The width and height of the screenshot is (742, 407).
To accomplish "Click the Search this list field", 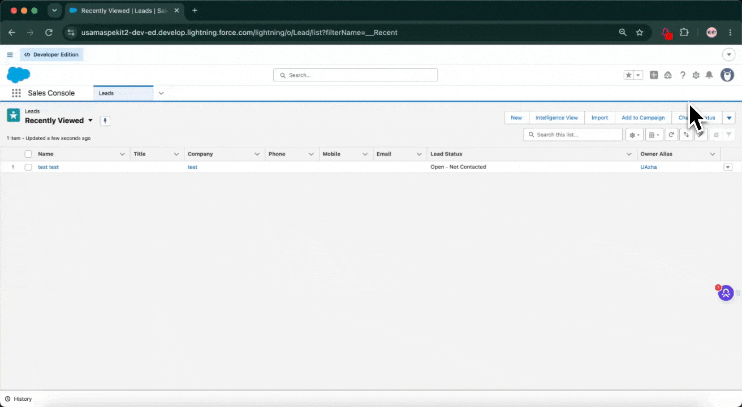I will pos(573,135).
